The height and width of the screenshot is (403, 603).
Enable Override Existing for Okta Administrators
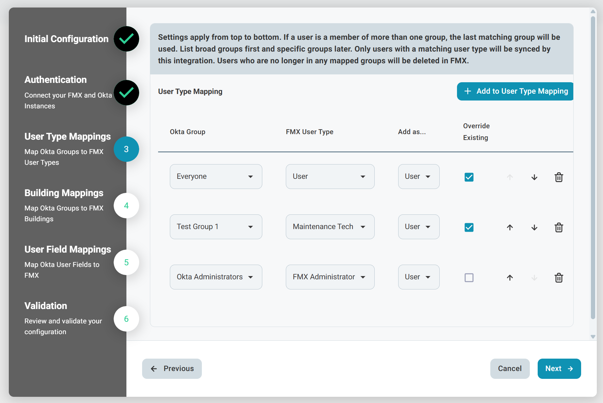(469, 278)
